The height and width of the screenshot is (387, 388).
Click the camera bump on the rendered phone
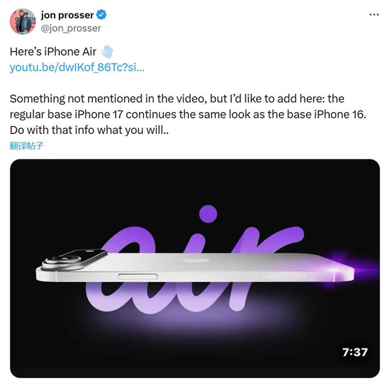pyautogui.click(x=74, y=260)
